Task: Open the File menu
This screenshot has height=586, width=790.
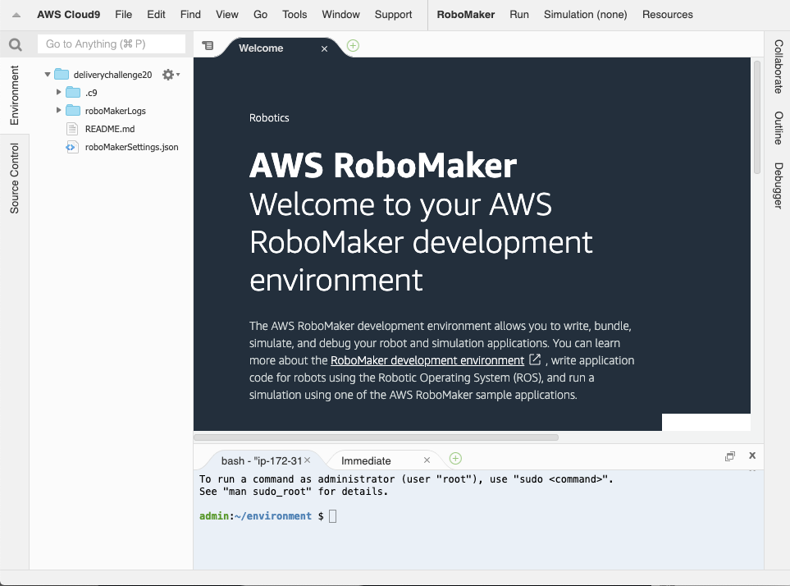Action: point(123,15)
